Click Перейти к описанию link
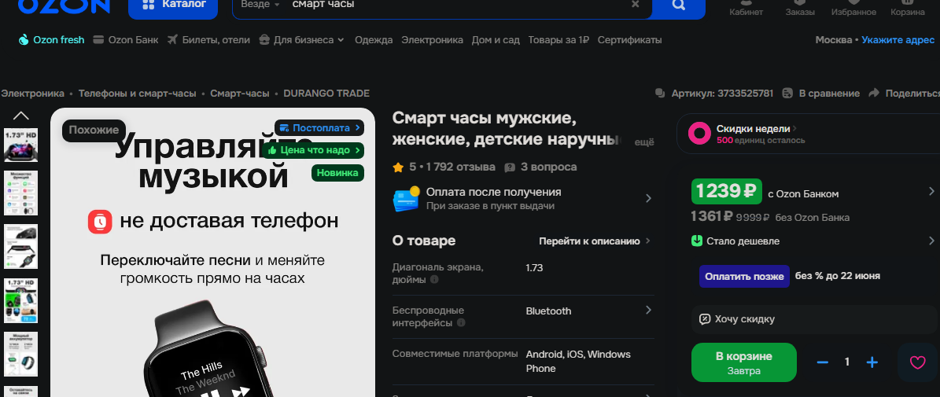This screenshot has width=940, height=397. coord(594,241)
